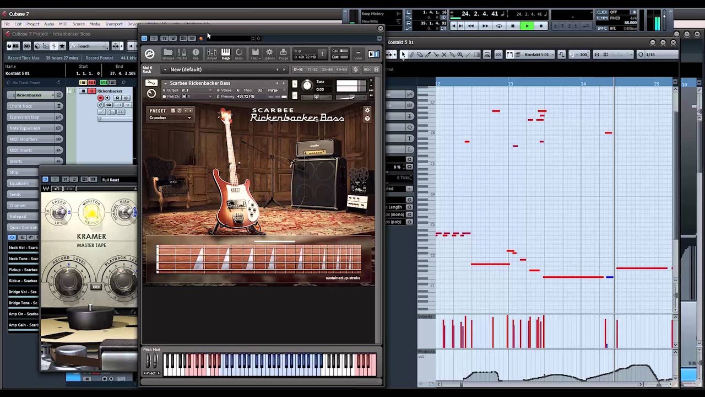This screenshot has height=397, width=705.
Task: Click the Native Instruments NI logo
Action: [373, 54]
